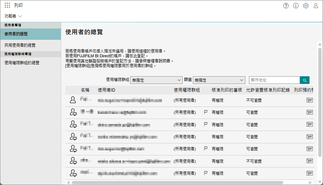The height and width of the screenshot is (185, 323).
Task: Open the 篩選 filter dropdown
Action: tap(219, 80)
